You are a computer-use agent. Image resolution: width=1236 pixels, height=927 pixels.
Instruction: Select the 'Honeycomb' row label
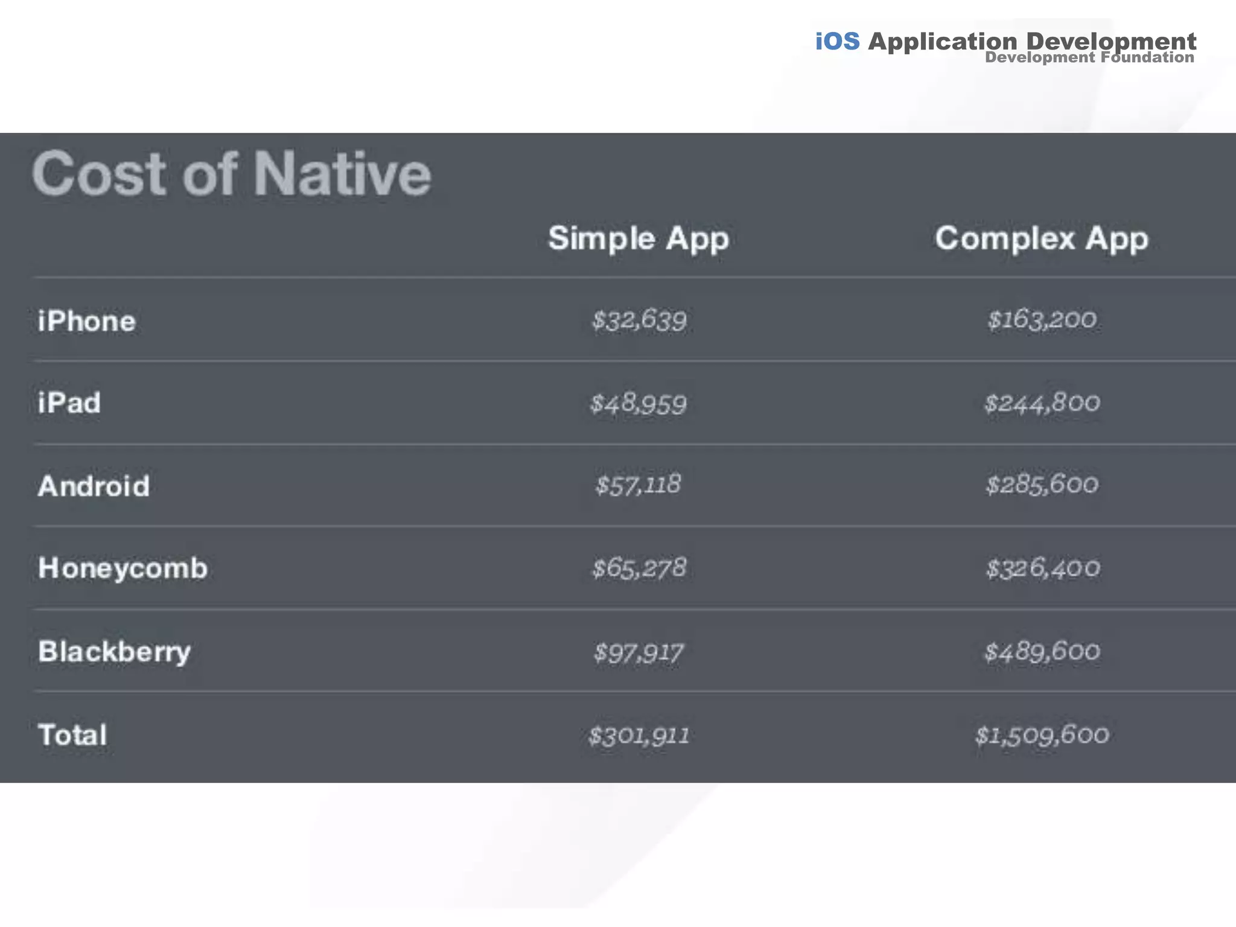click(123, 569)
